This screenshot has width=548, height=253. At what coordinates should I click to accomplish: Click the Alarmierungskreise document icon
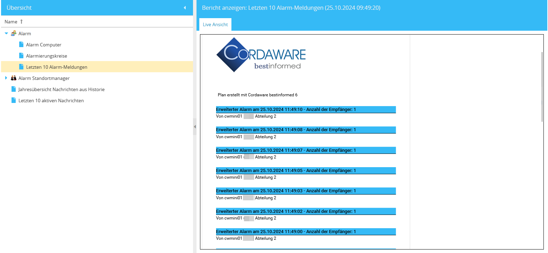pyautogui.click(x=21, y=56)
